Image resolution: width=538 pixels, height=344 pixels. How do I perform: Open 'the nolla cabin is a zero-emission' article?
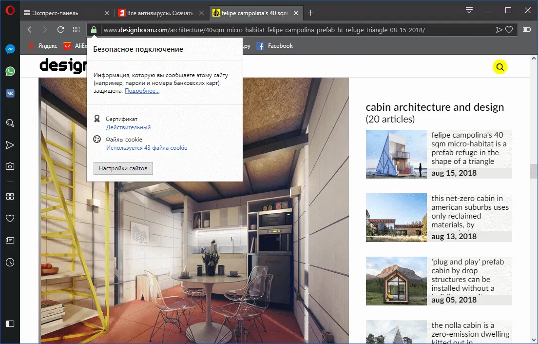[470, 332]
